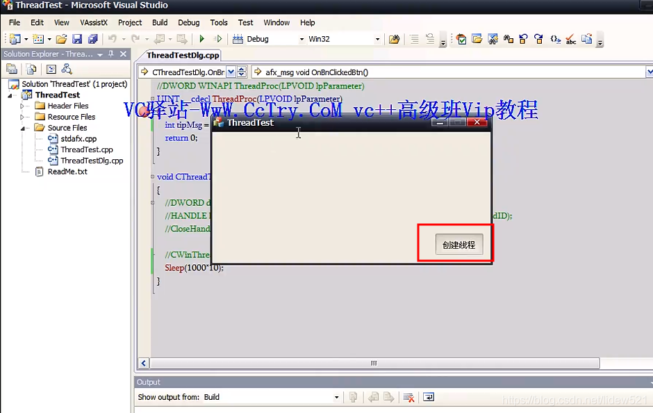Open the CThreadTestDlg scope dropdown

(231, 72)
